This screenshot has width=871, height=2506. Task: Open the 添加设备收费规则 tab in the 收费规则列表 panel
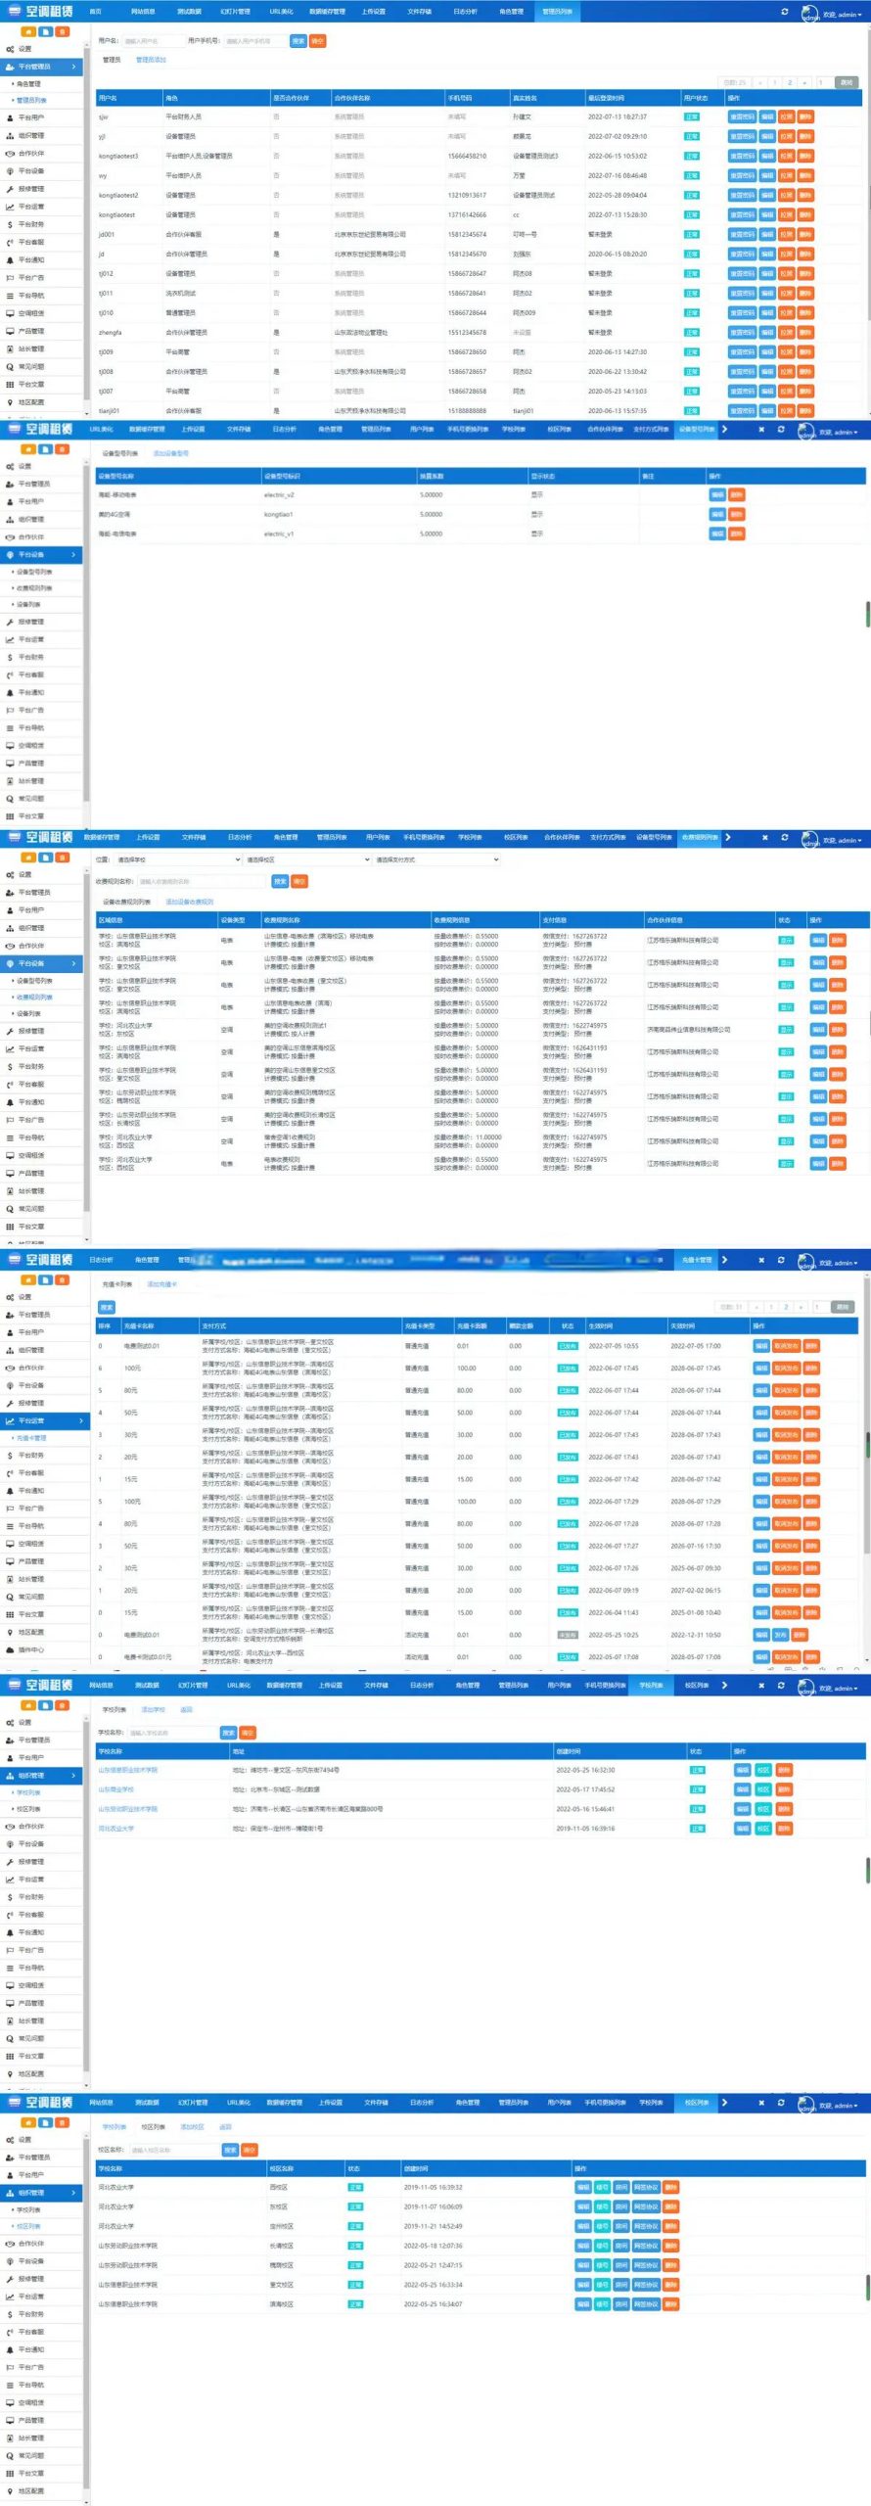(189, 902)
